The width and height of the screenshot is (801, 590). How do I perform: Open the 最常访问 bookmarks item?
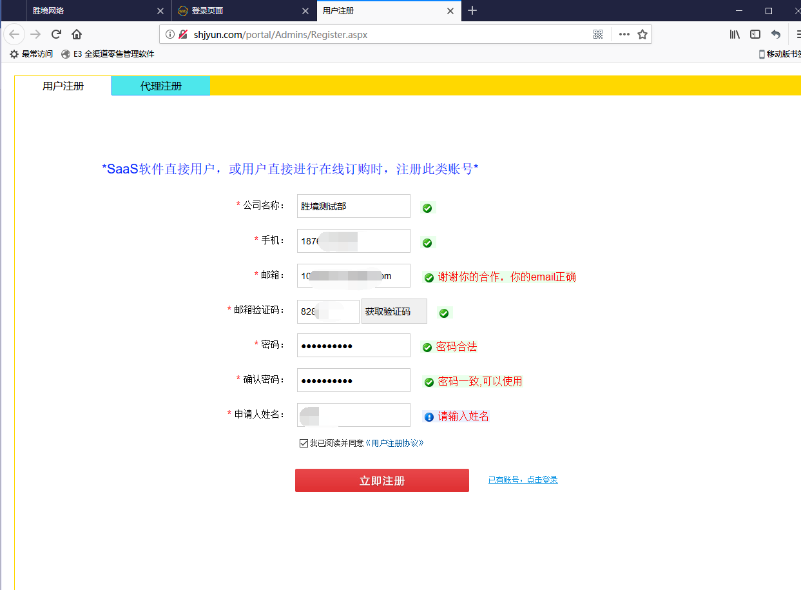coord(32,54)
